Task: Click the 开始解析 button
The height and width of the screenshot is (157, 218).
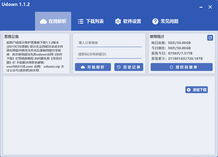Action: [x=92, y=67]
